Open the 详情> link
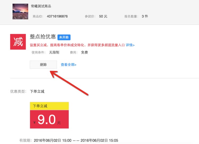The image size is (199, 144). pyautogui.click(x=130, y=45)
